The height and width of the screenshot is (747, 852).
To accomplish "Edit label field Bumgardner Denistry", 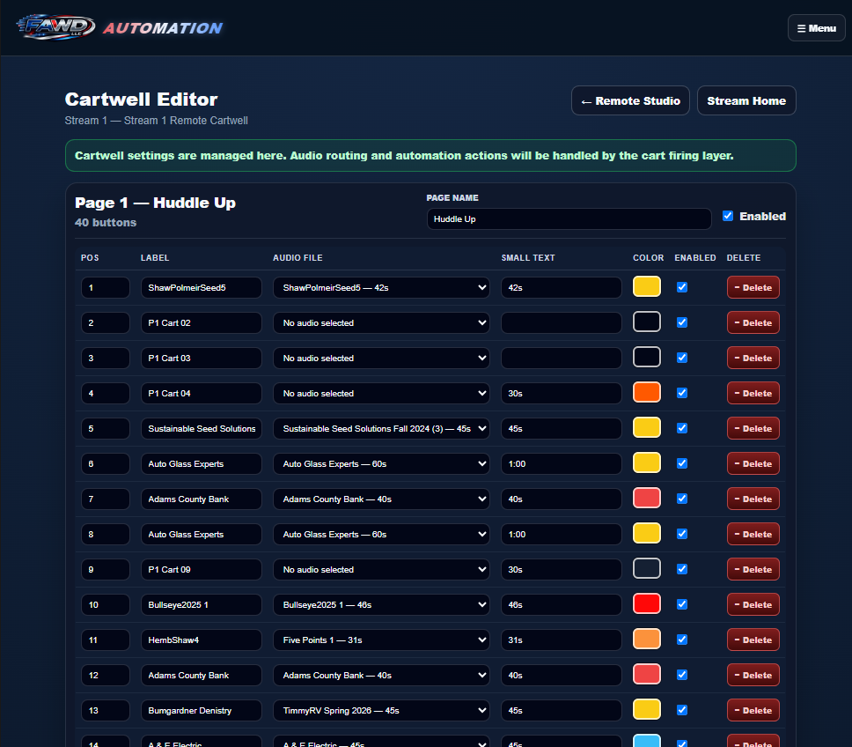I will pos(201,711).
